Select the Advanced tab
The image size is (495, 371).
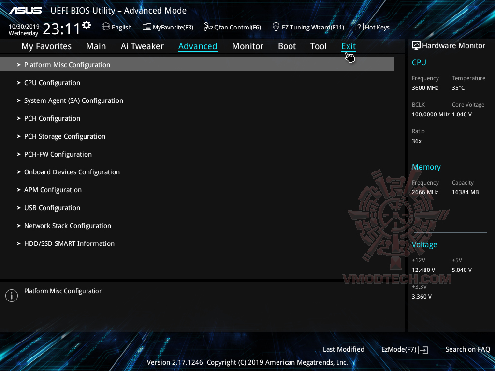198,46
